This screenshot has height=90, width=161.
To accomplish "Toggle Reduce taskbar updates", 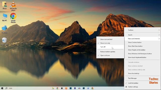I will click(110, 52).
